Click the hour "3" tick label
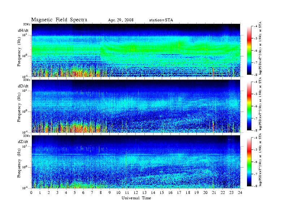The height and width of the screenshot is (221, 286). 58,193
